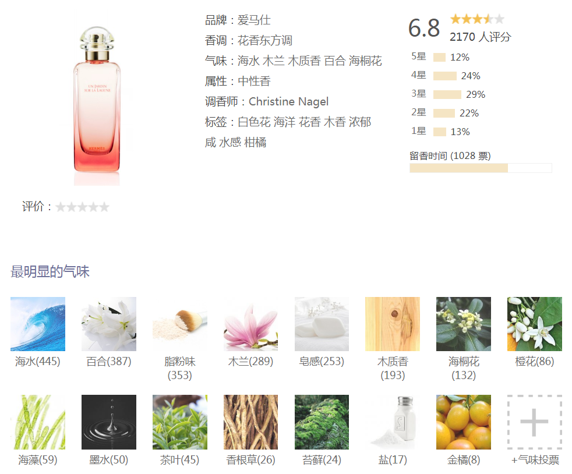The image size is (572, 474).
Task: Rate four stars in 评价
Action: point(93,207)
